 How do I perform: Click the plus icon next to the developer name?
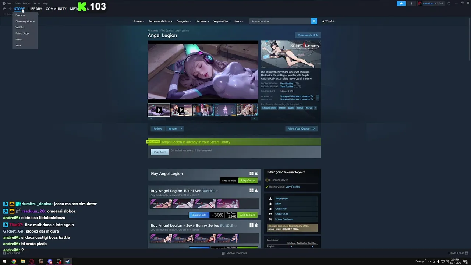coord(318,96)
